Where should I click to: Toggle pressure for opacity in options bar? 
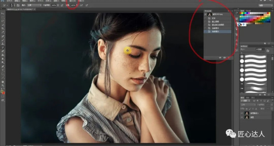pyautogui.click(x=62, y=5)
